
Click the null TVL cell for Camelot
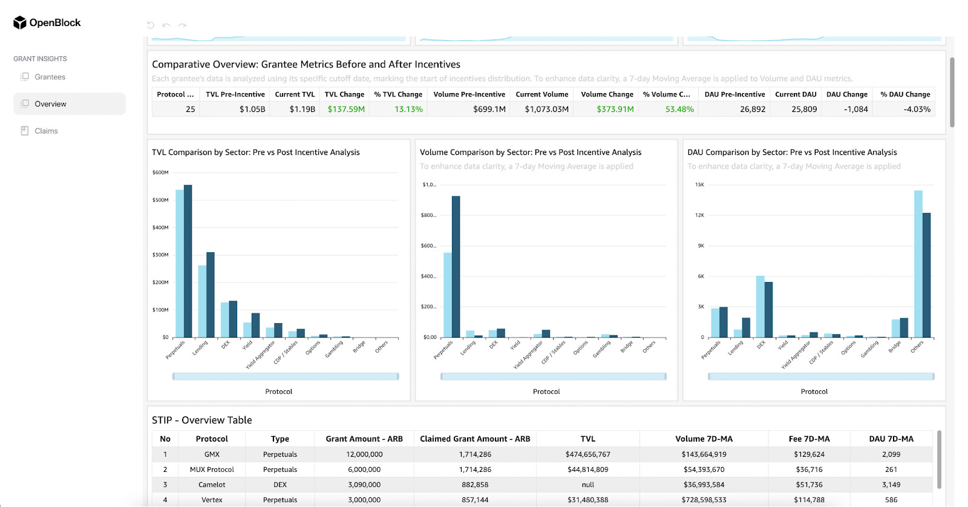588,485
